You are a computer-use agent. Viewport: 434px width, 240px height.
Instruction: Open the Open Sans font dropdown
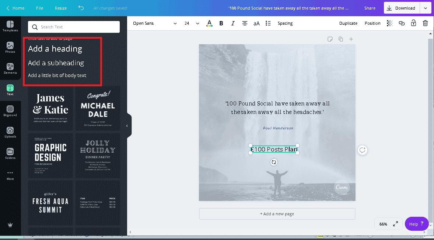pos(155,23)
